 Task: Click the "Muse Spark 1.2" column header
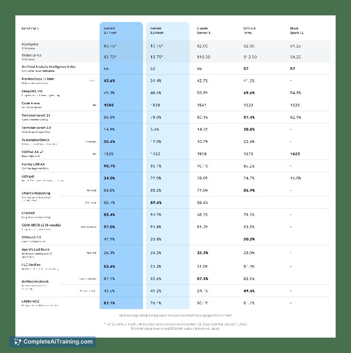tap(297, 30)
